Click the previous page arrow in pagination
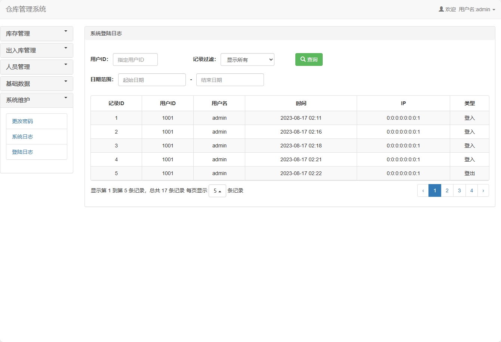Screen dimensions: 501x342 (x=423, y=190)
